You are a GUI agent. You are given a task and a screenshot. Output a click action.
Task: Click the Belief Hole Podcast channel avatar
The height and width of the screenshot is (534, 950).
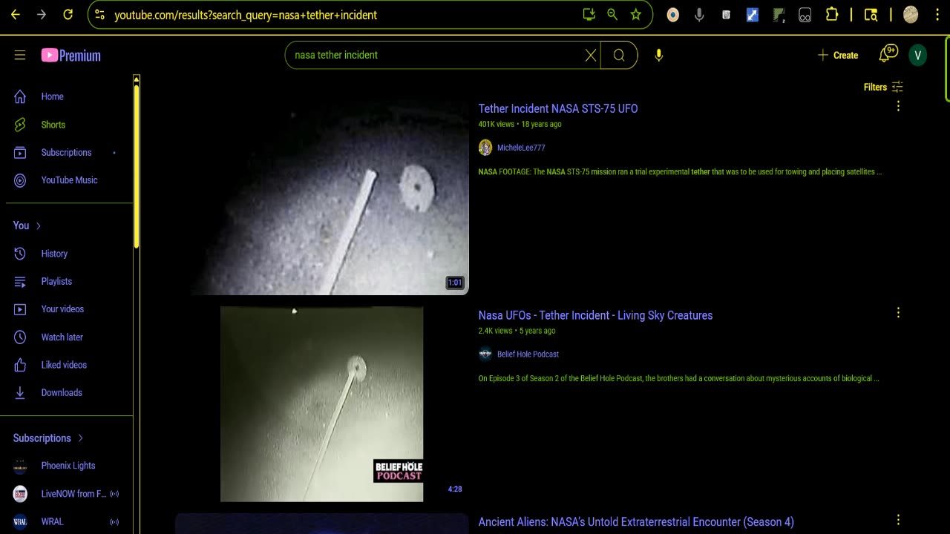pos(485,355)
